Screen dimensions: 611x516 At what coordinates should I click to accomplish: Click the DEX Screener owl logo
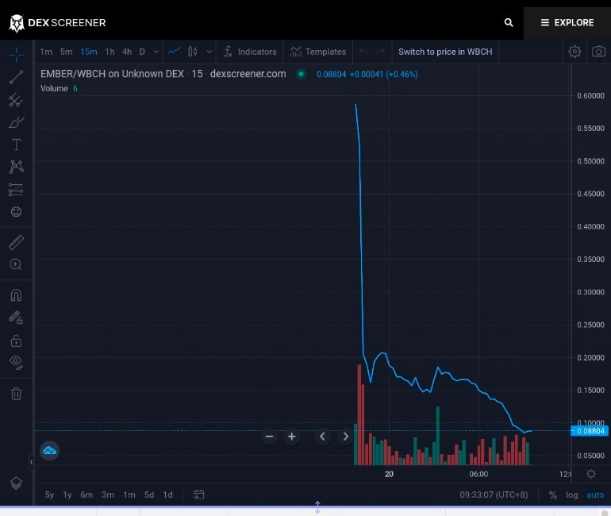click(17, 23)
